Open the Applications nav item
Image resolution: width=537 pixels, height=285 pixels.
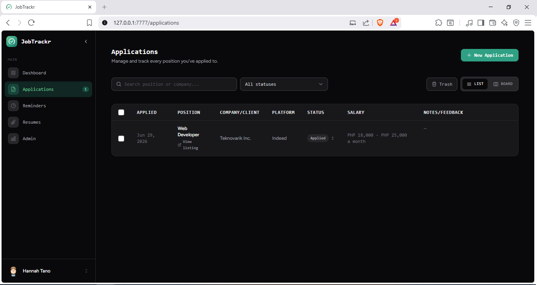(48, 89)
